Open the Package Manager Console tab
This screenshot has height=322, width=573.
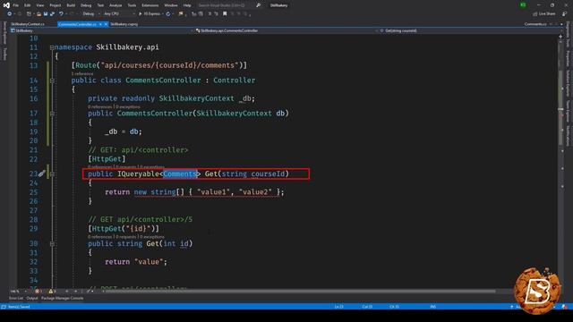point(62,298)
